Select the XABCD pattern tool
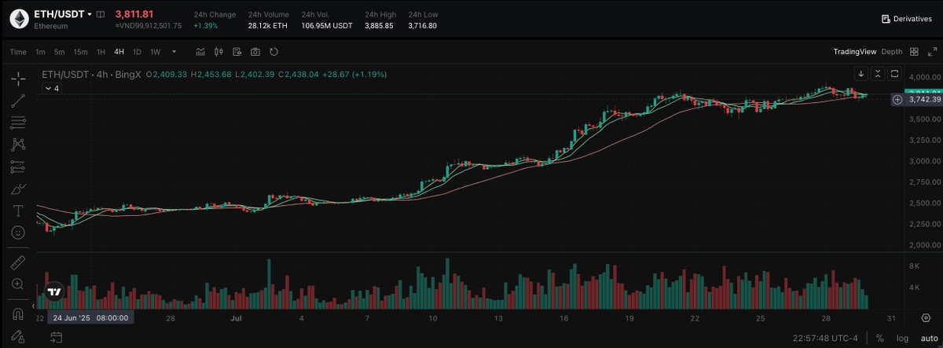Viewport: 943px width, 348px height. 18,145
